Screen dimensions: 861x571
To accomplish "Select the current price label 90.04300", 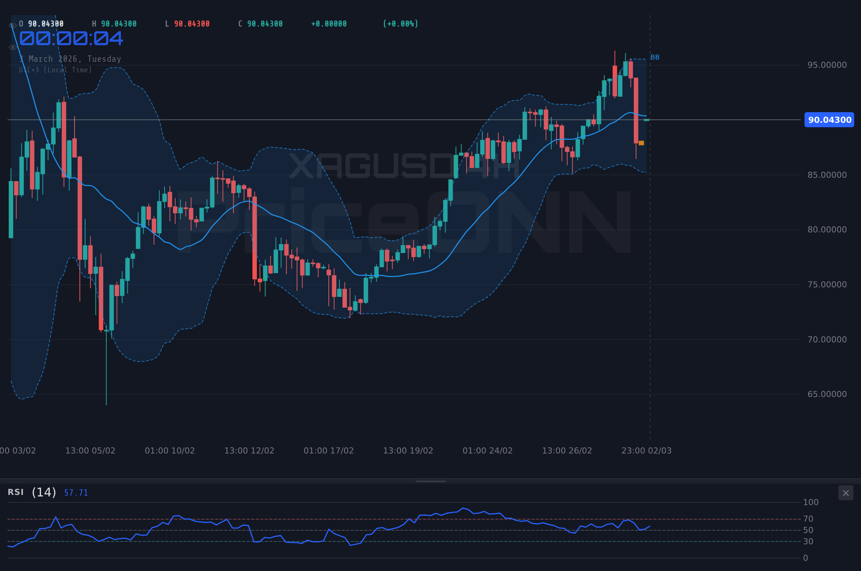I will (x=829, y=120).
